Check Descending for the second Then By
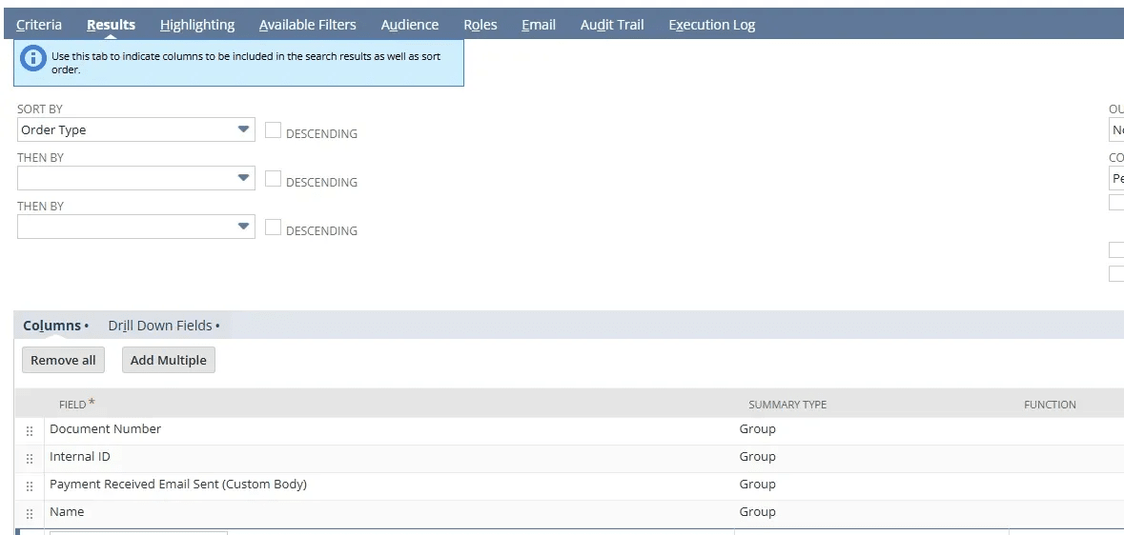1124x535 pixels. [273, 227]
